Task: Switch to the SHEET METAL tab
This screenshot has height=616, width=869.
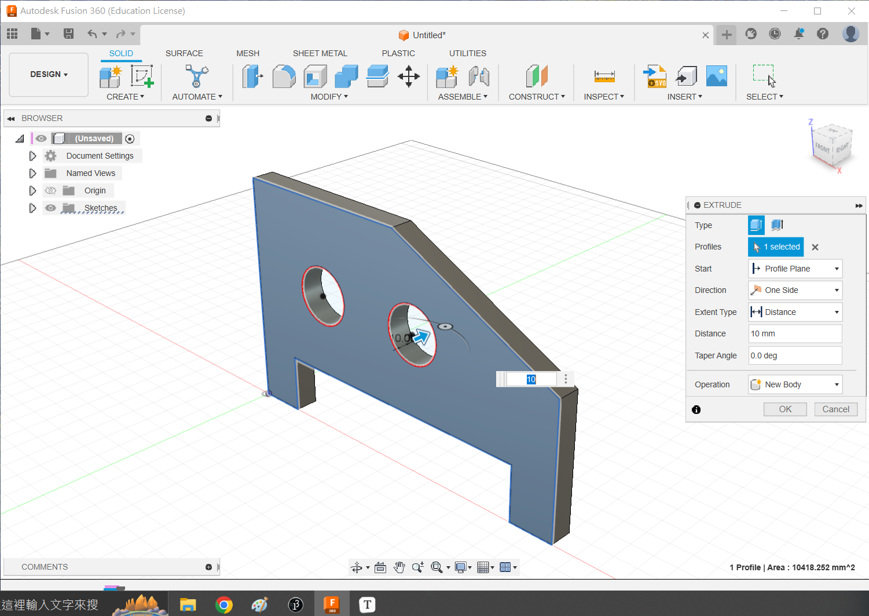Action: [320, 53]
